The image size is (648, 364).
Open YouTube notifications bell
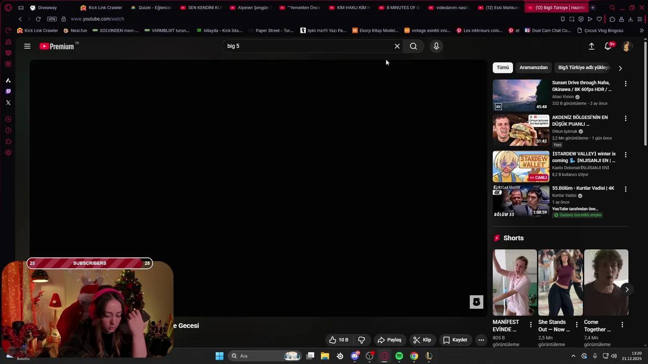tap(608, 46)
